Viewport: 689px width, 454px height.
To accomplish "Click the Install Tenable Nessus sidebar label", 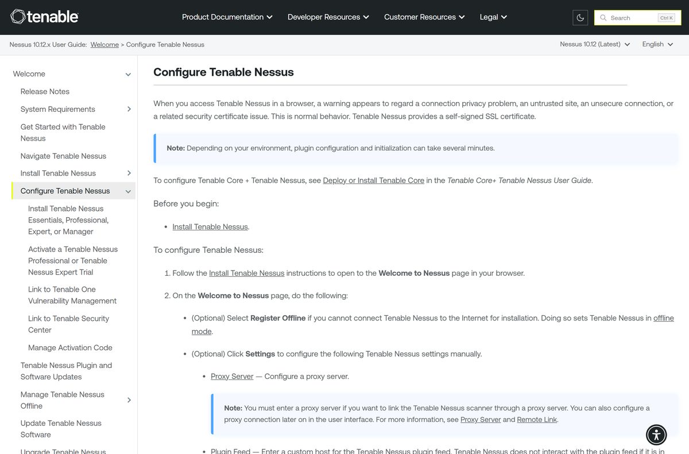I will (x=58, y=173).
